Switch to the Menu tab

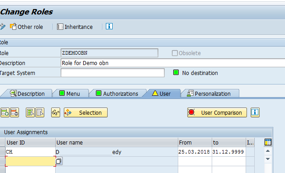click(71, 94)
